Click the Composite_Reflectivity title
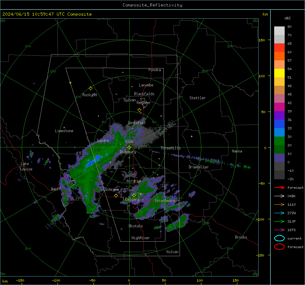 (x=152, y=5)
